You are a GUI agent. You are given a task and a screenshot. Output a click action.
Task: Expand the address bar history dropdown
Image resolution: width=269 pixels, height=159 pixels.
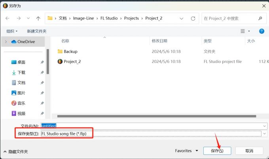tap(182, 18)
